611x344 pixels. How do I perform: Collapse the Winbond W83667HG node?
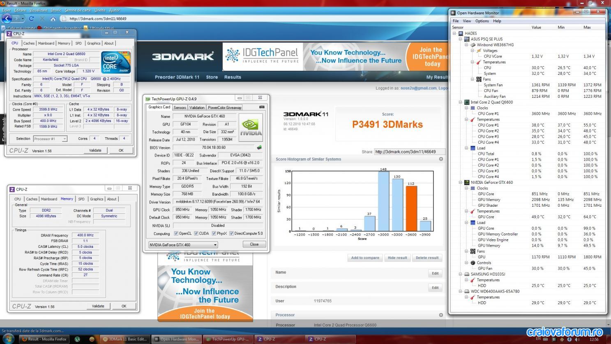tap(466, 45)
